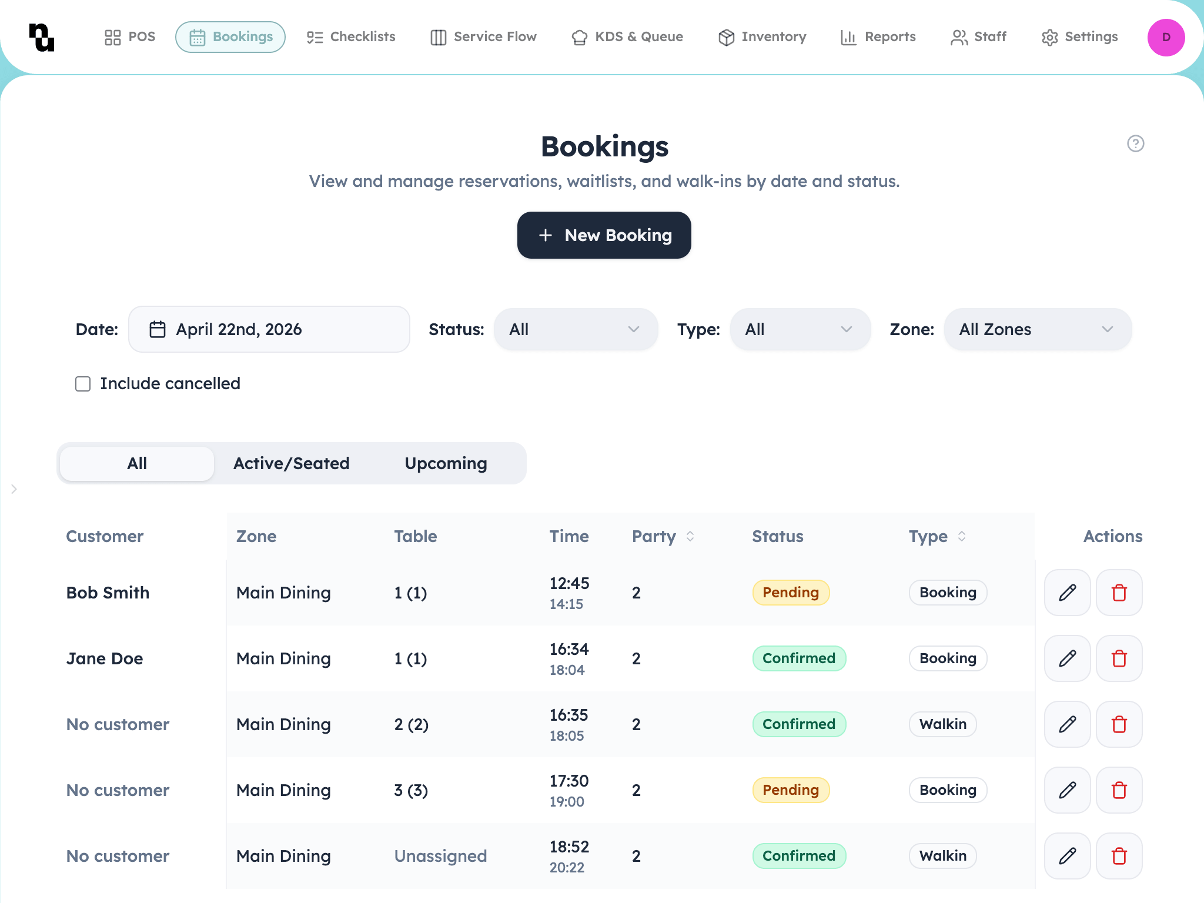Edit the 18:52 unassigned walkin
The height and width of the screenshot is (903, 1204).
(1067, 856)
